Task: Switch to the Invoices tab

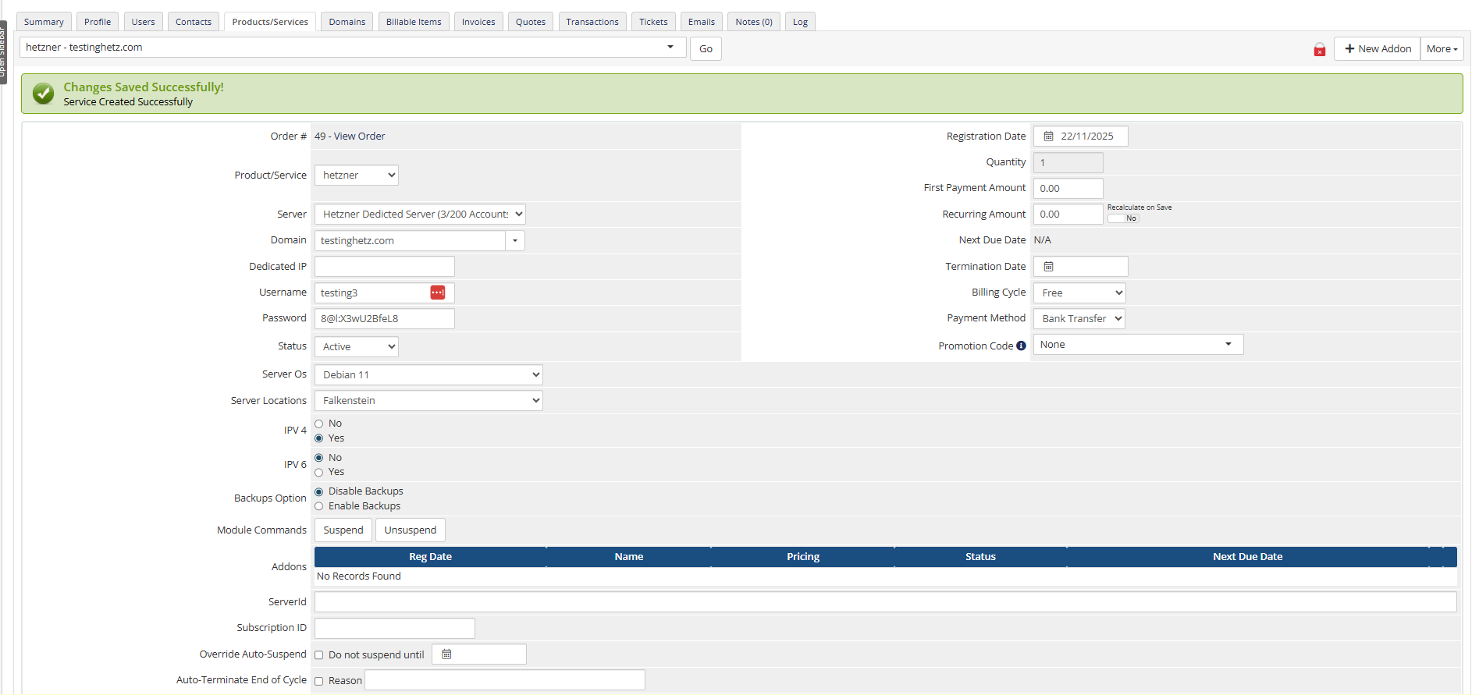Action: pos(478,22)
